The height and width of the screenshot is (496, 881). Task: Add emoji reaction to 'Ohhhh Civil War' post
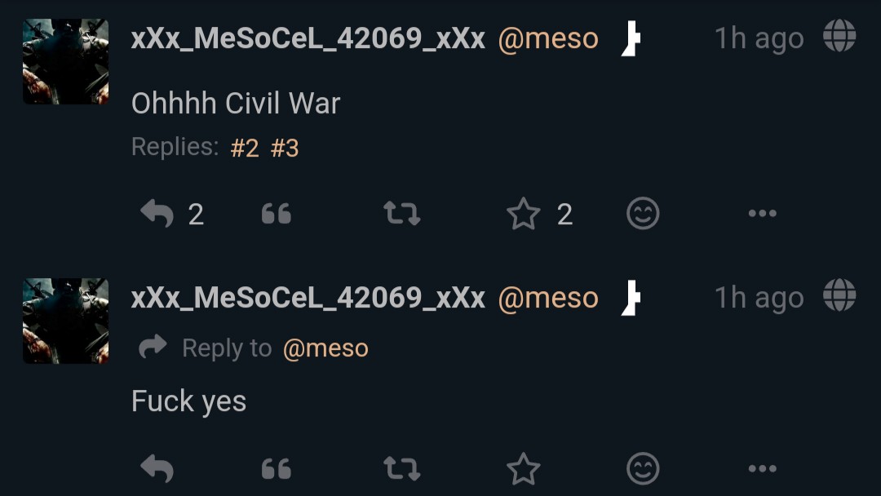pos(643,214)
